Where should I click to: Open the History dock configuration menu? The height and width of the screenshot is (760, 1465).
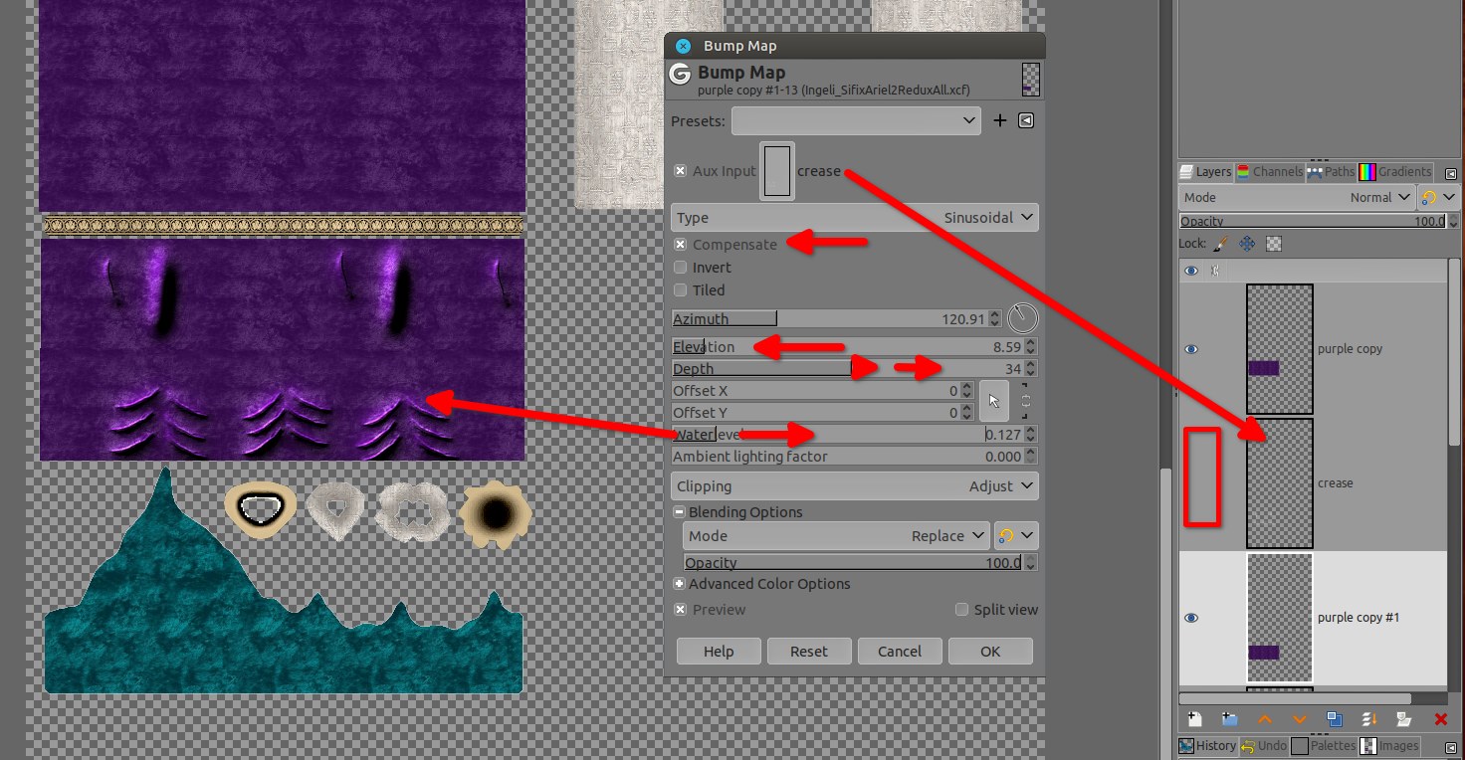(1451, 746)
